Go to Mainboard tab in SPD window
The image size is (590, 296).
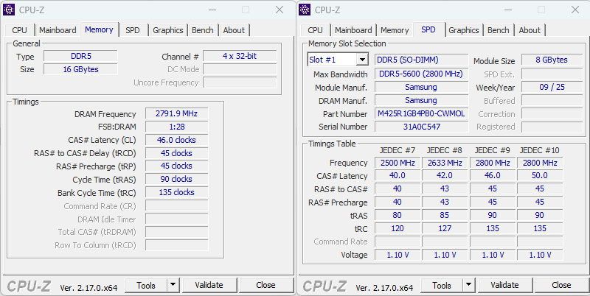point(353,30)
